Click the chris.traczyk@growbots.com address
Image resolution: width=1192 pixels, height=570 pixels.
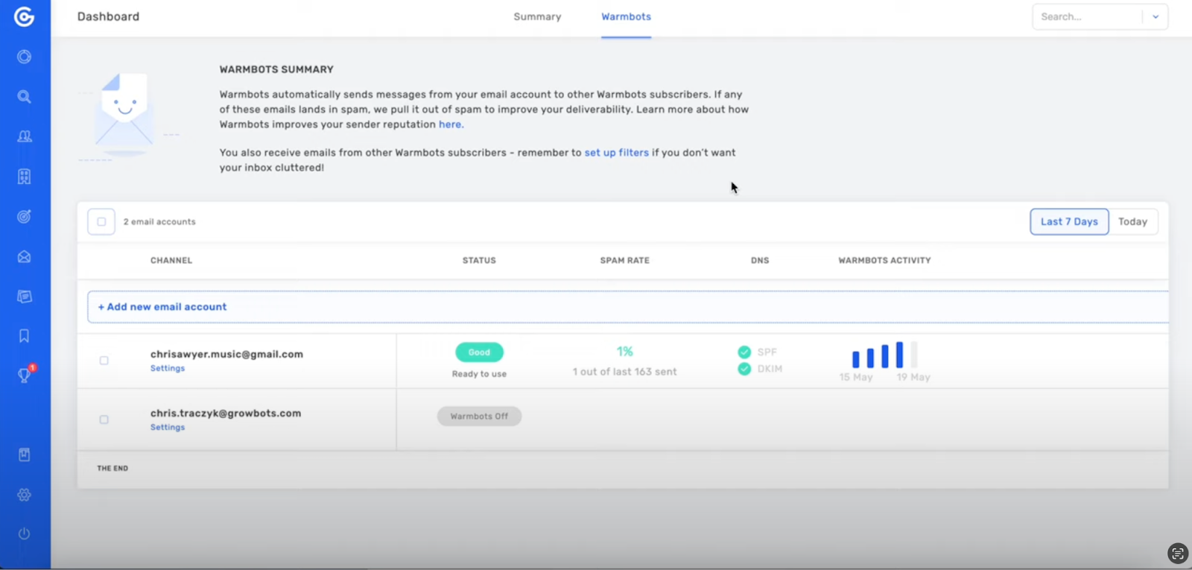pyautogui.click(x=226, y=413)
